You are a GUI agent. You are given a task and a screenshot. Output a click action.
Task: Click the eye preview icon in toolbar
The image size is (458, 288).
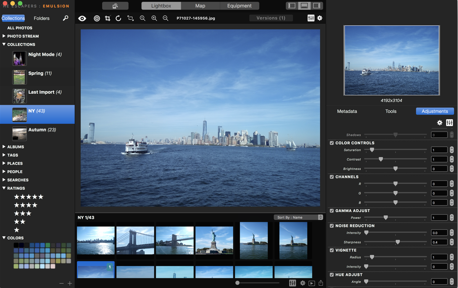pyautogui.click(x=82, y=18)
